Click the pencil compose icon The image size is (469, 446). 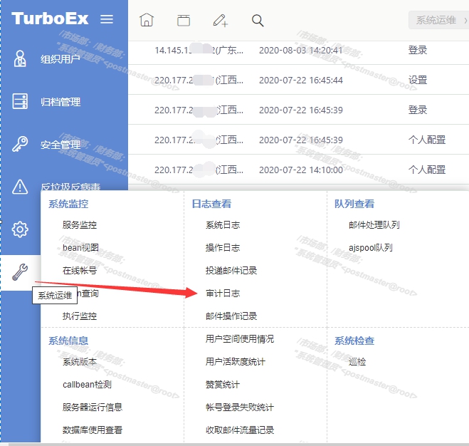click(x=221, y=21)
